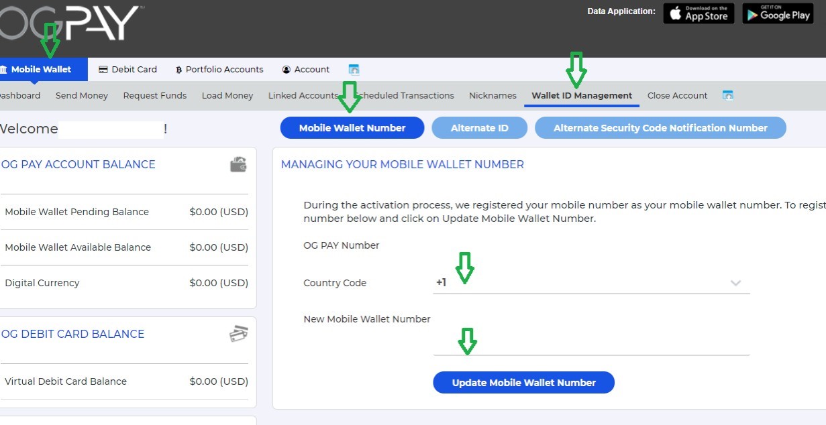Click the MANAGING YOUR MOBILE WALLET NUMBER heading
826x425 pixels.
tap(403, 164)
